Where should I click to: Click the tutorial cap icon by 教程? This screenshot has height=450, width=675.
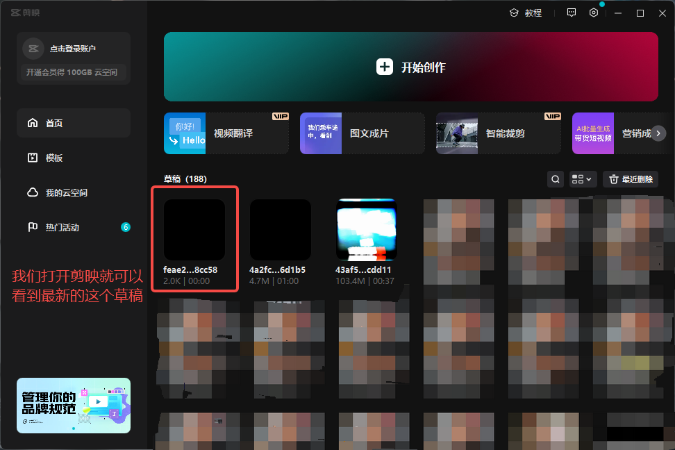click(x=514, y=13)
